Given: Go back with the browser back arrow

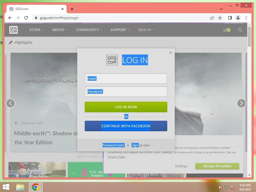Looking at the screenshot, I should [x=10, y=18].
